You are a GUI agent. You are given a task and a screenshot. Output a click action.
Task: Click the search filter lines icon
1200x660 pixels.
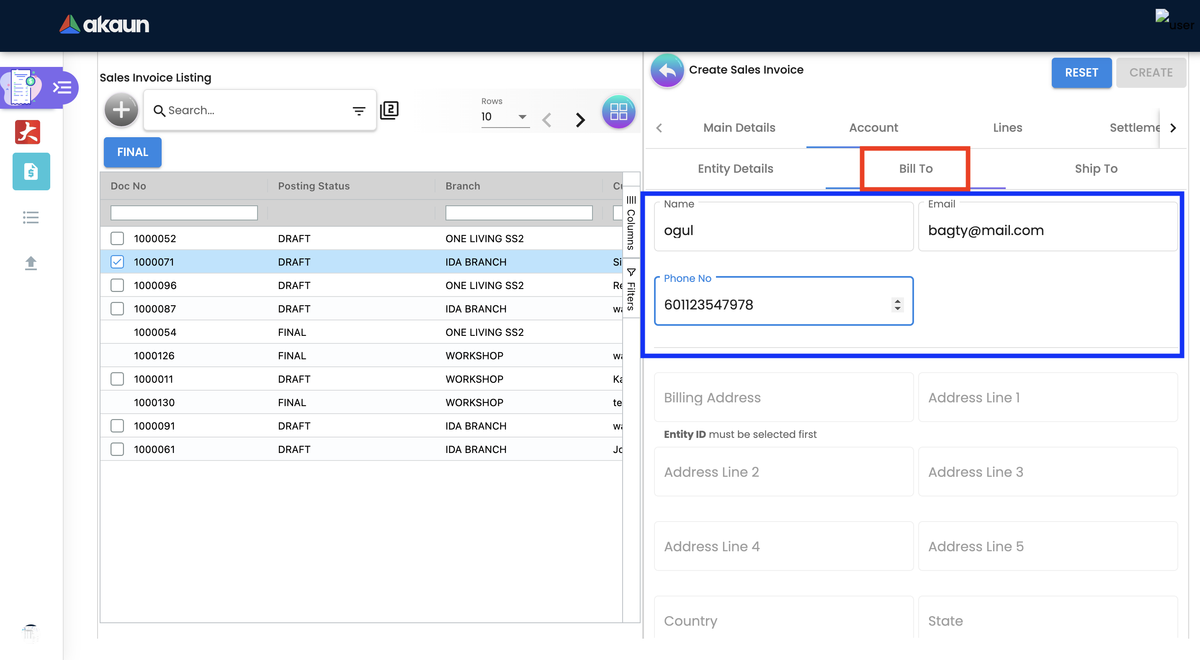[x=358, y=111]
